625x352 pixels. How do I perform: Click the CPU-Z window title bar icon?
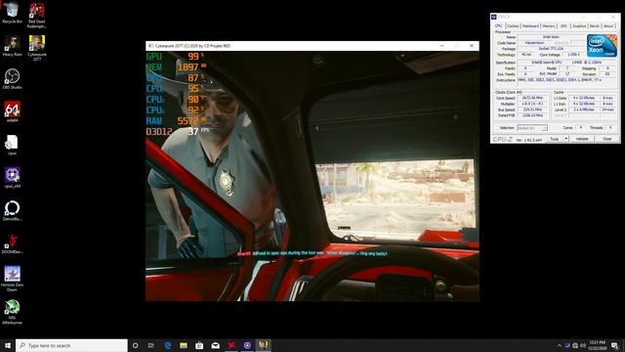tap(494, 17)
